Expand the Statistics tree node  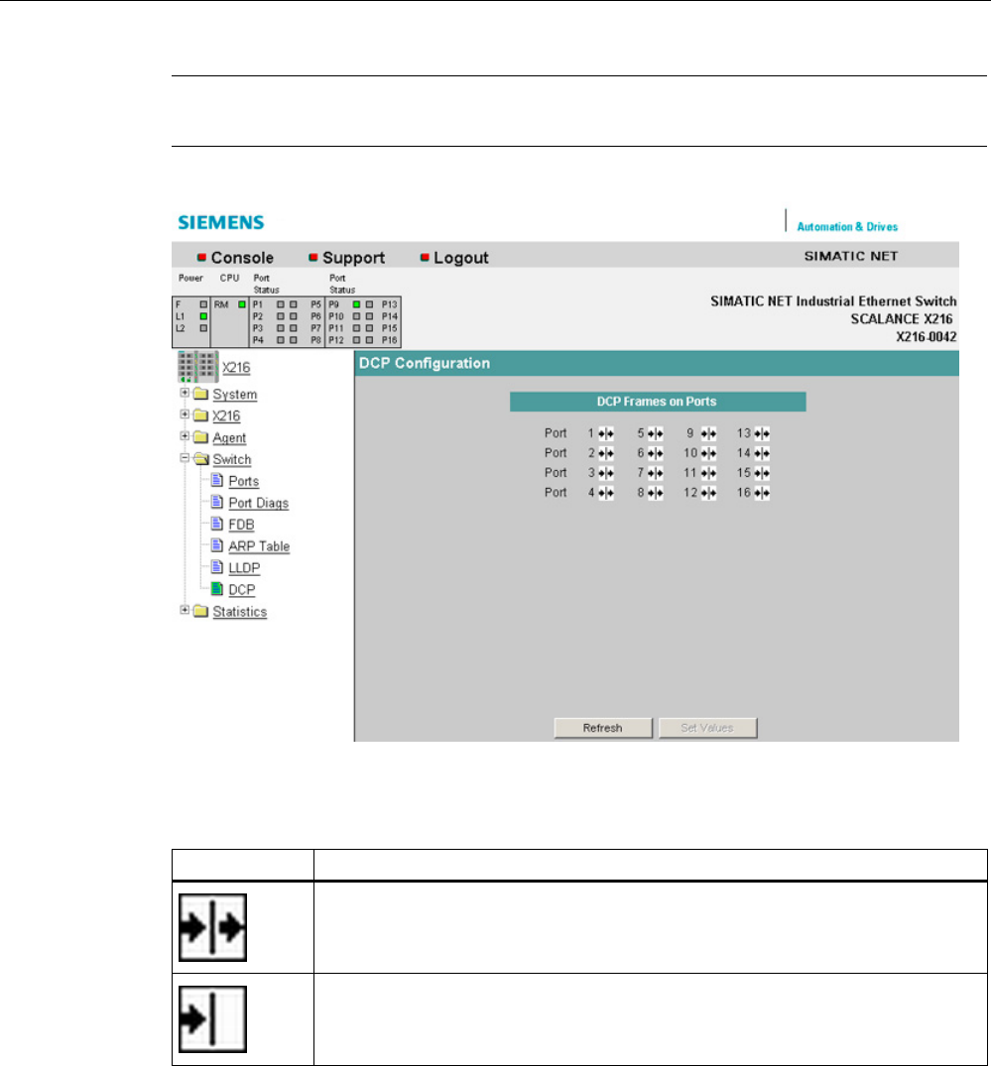click(x=185, y=611)
